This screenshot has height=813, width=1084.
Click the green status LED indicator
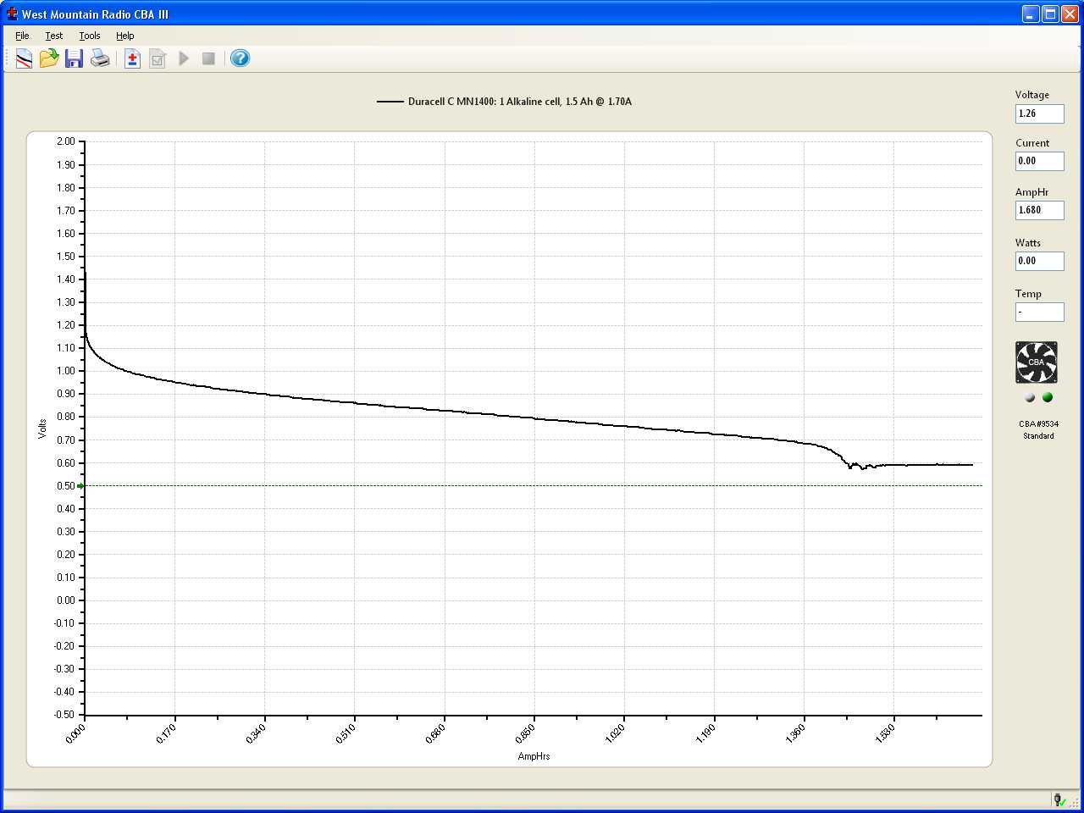pyautogui.click(x=1048, y=397)
